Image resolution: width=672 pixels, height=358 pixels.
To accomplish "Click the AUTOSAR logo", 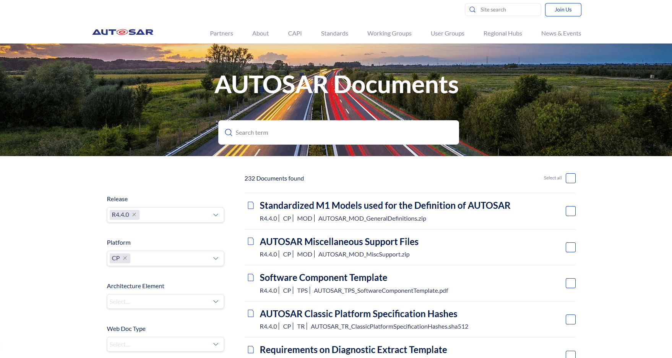I will (123, 32).
